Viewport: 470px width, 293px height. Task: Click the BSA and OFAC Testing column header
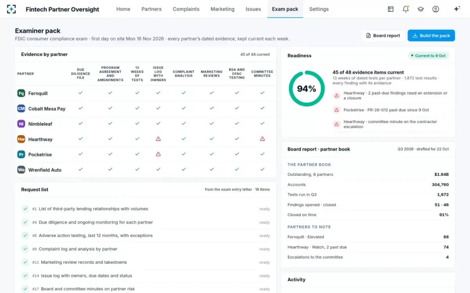click(237, 73)
